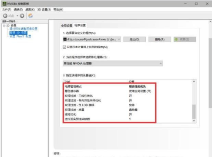This screenshot has height=157, width=212.
Task: Click the 高性能 value for texture quality
Action: tap(133, 110)
